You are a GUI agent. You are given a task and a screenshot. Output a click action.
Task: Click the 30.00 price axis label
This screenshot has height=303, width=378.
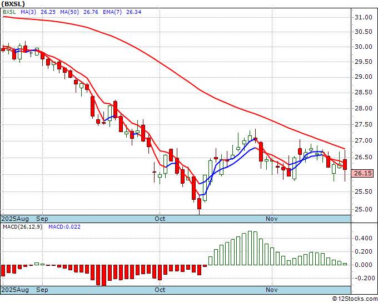(x=364, y=47)
